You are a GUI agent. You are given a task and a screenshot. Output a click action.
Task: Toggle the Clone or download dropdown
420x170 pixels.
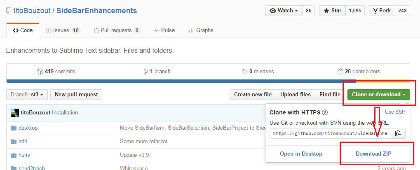(378, 95)
